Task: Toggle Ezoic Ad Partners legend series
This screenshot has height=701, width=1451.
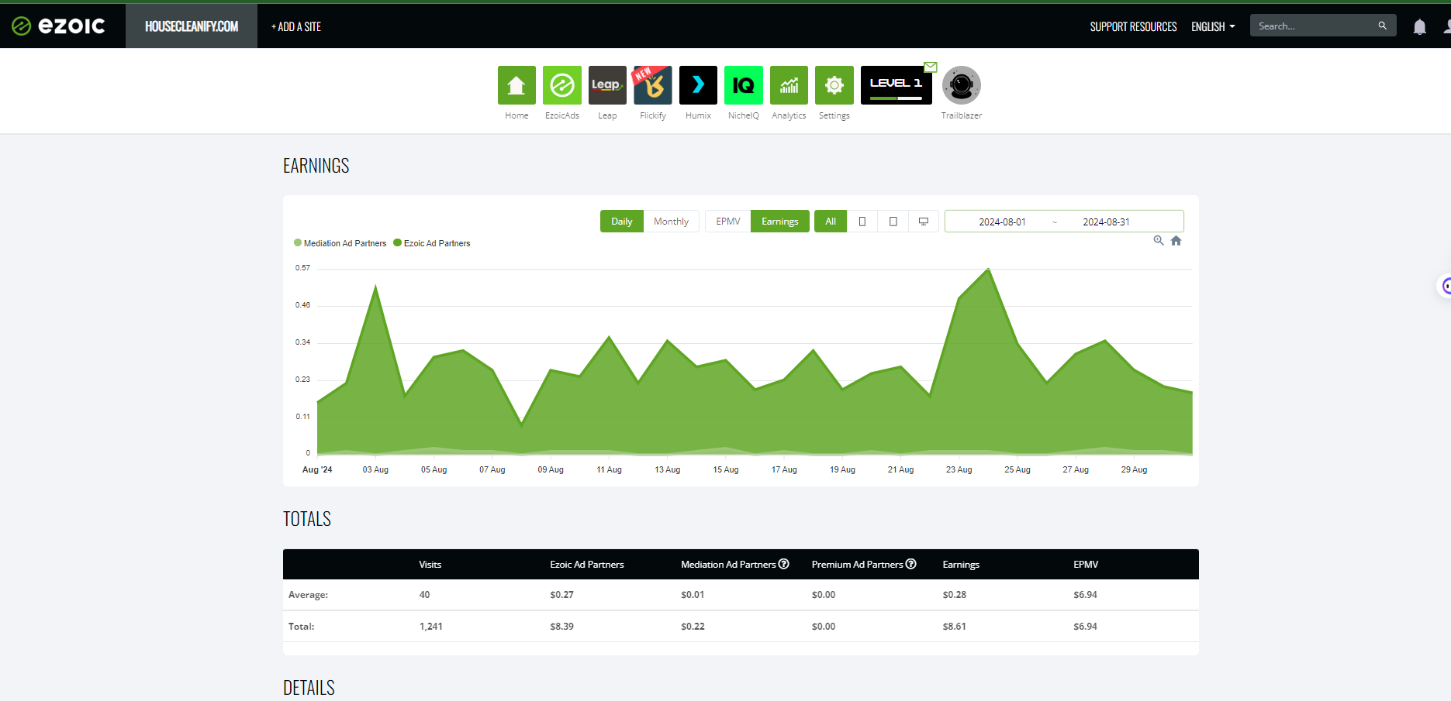Action: coord(432,243)
